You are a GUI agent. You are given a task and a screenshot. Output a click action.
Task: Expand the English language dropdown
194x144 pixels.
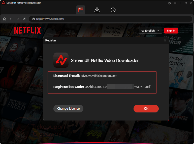[150, 31]
